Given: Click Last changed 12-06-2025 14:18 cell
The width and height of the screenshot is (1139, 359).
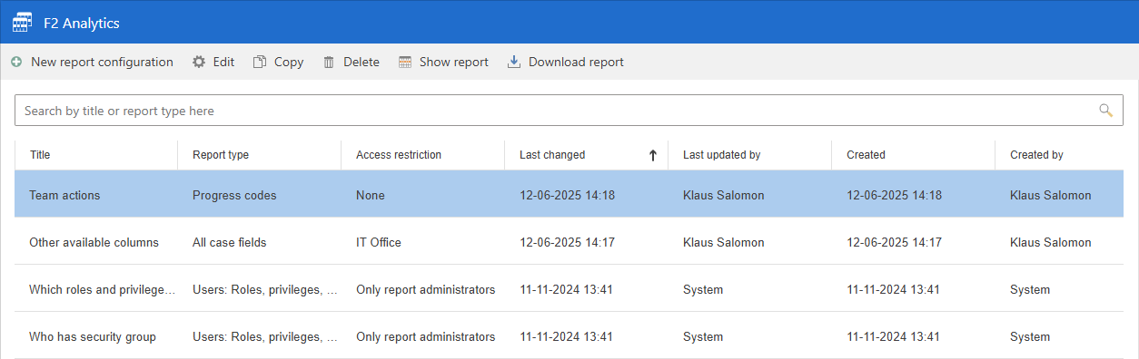Looking at the screenshot, I should point(568,196).
